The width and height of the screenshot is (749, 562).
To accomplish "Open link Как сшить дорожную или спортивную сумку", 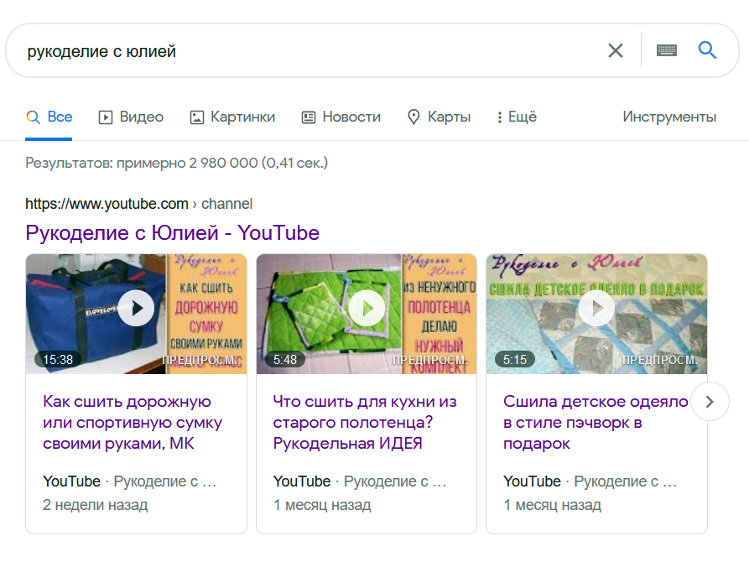I will point(133,423).
